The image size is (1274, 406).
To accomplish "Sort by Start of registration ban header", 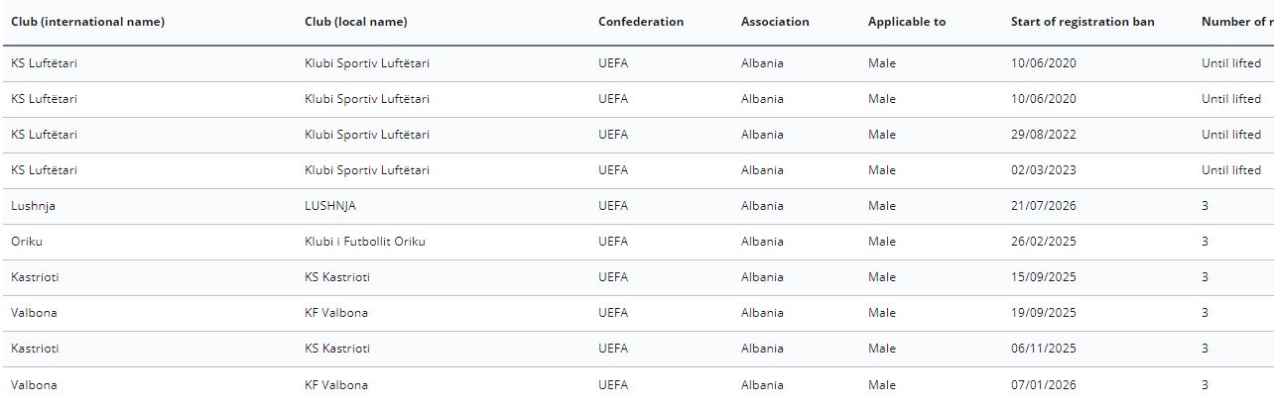I will pos(1083,22).
